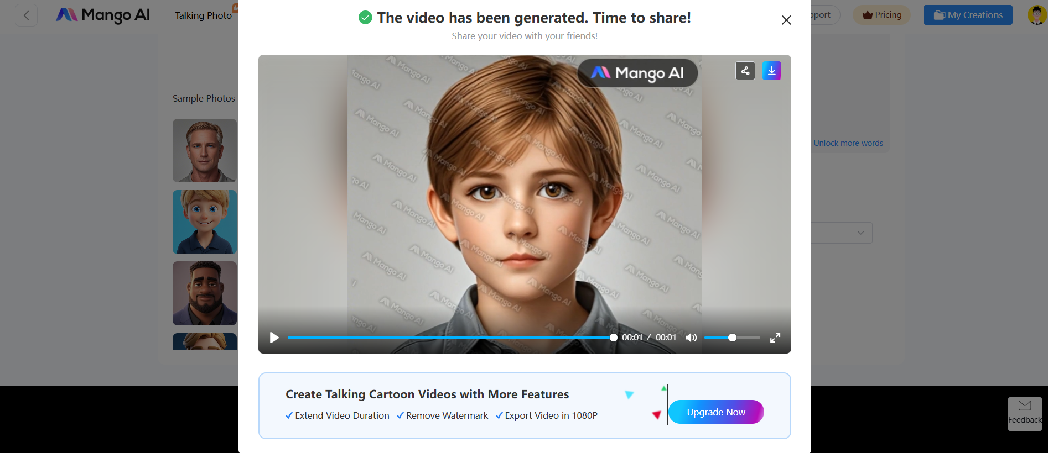Click the 'Extend Video Duration' feature text
This screenshot has height=453, width=1048.
[342, 415]
